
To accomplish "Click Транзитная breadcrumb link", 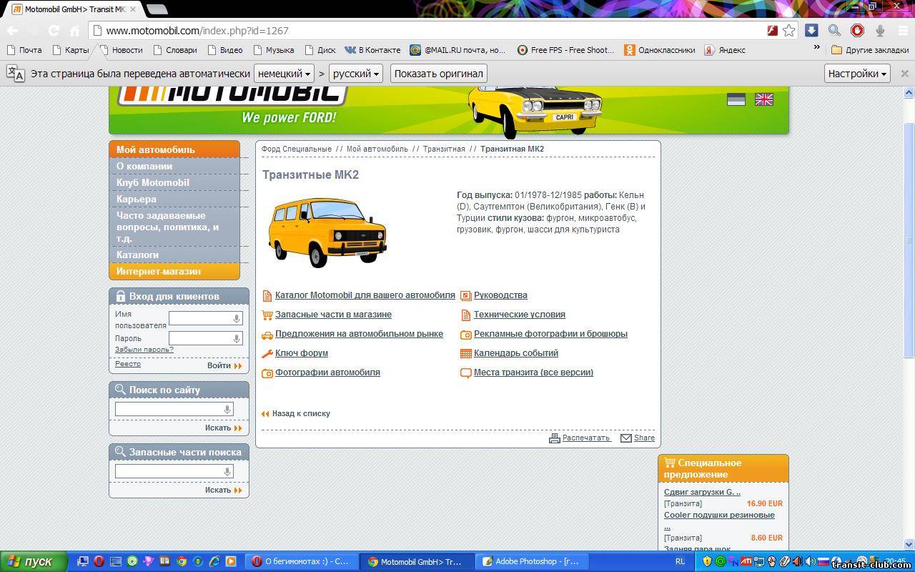I will pos(444,149).
